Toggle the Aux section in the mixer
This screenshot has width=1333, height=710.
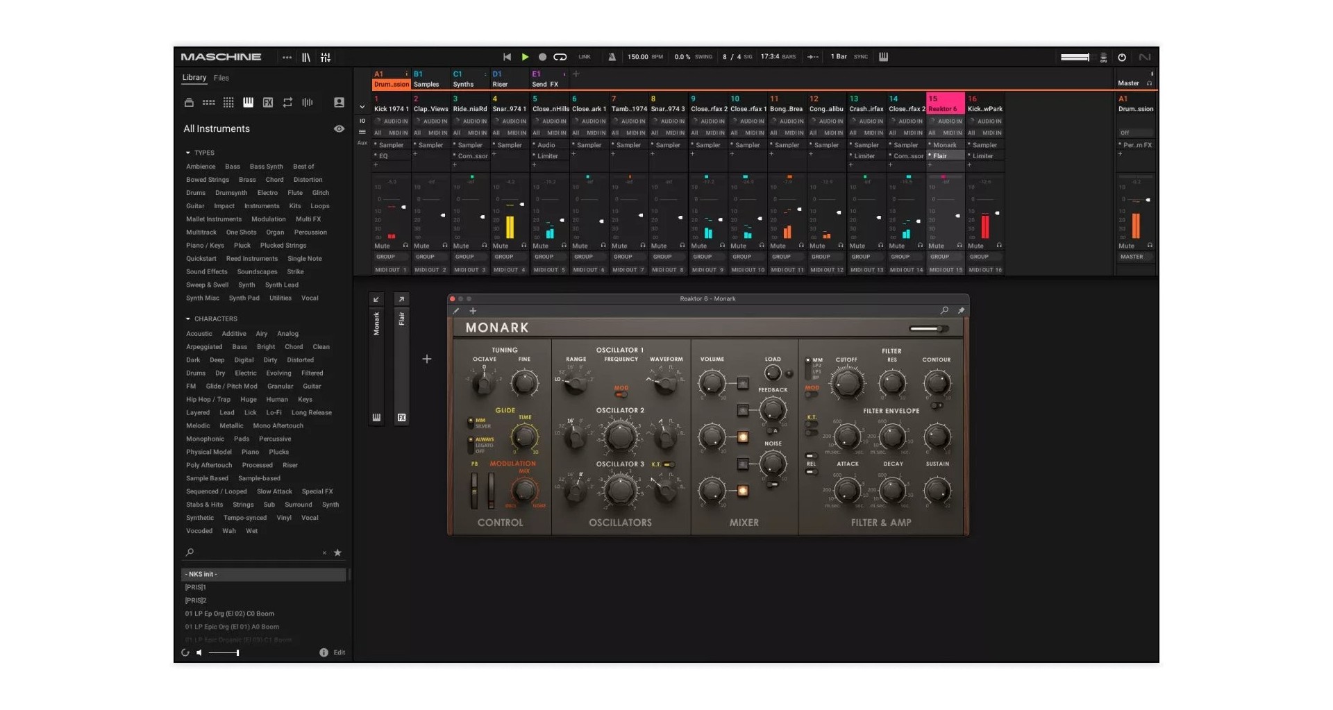coord(362,143)
